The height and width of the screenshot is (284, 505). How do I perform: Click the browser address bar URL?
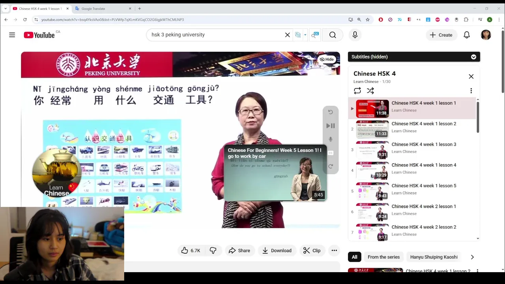(x=112, y=20)
